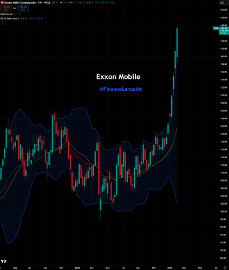The width and height of the screenshot is (229, 270).
Task: Click the orange 121.23 BB basis value
Action: coord(24,18)
